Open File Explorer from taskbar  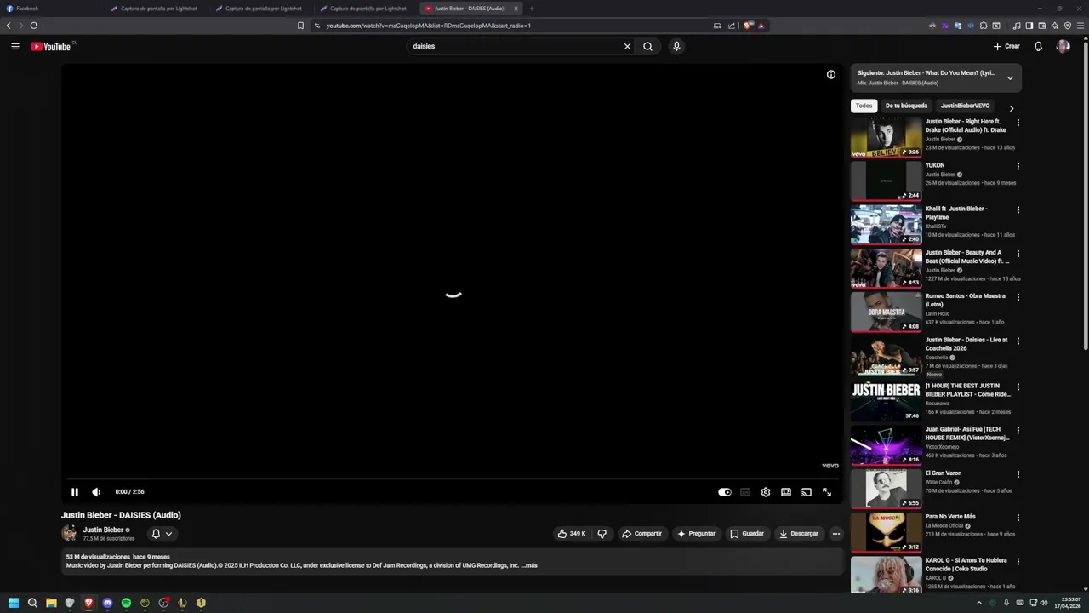coord(51,603)
